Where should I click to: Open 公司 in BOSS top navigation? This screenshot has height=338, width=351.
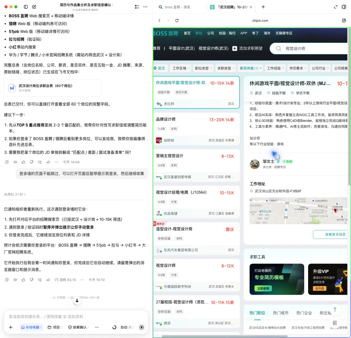[210, 33]
